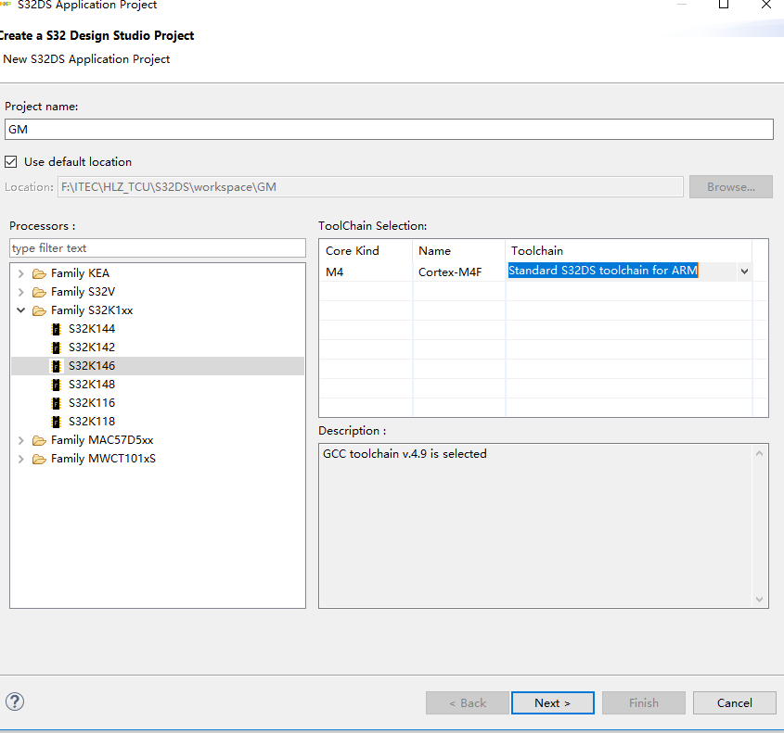The image size is (784, 733).
Task: Click the chip icon beside S32K146
Action: 56,366
